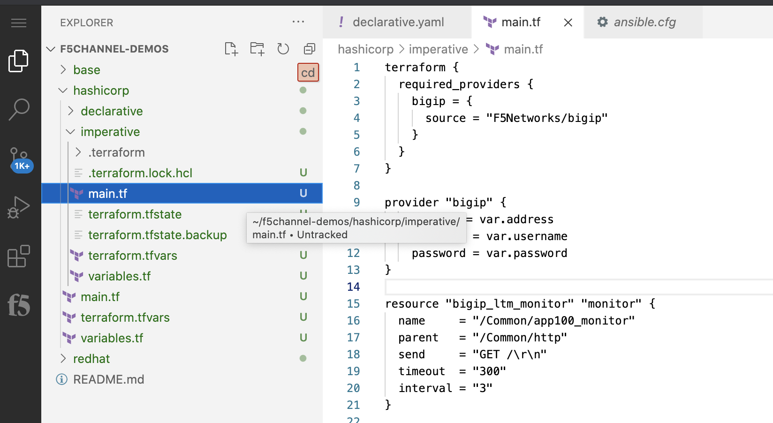Open terraform.tfvars in imperative folder
This screenshot has width=773, height=423.
tap(182, 256)
